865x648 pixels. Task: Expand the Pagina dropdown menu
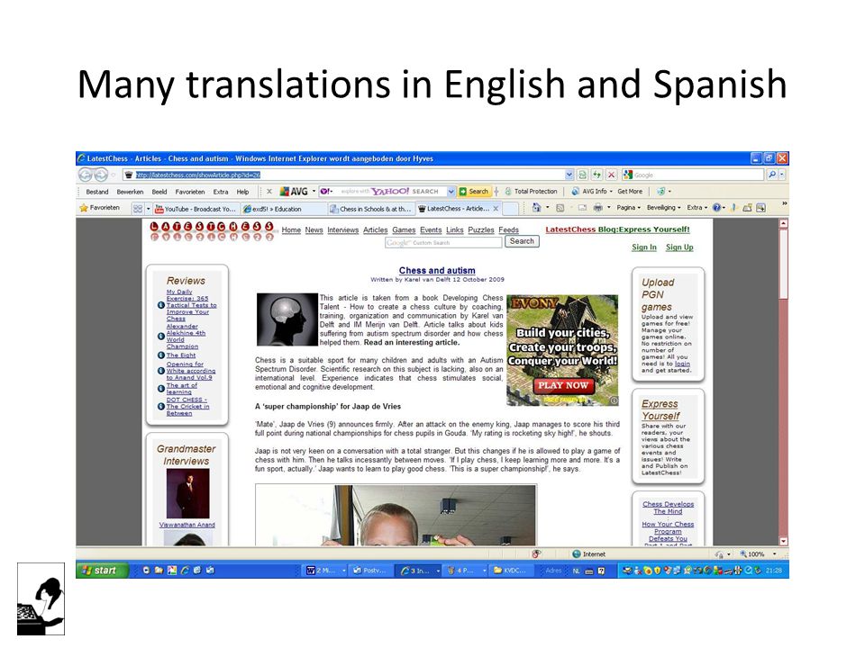(628, 208)
